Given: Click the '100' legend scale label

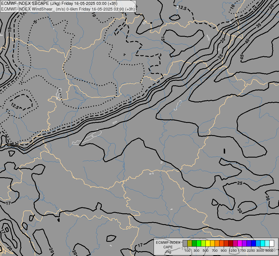Looking at the screenshot, I should tap(187, 251).
